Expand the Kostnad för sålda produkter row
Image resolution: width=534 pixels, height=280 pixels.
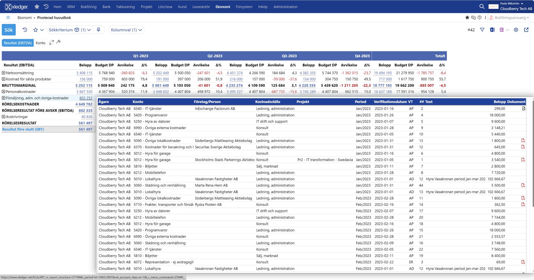tap(4, 79)
